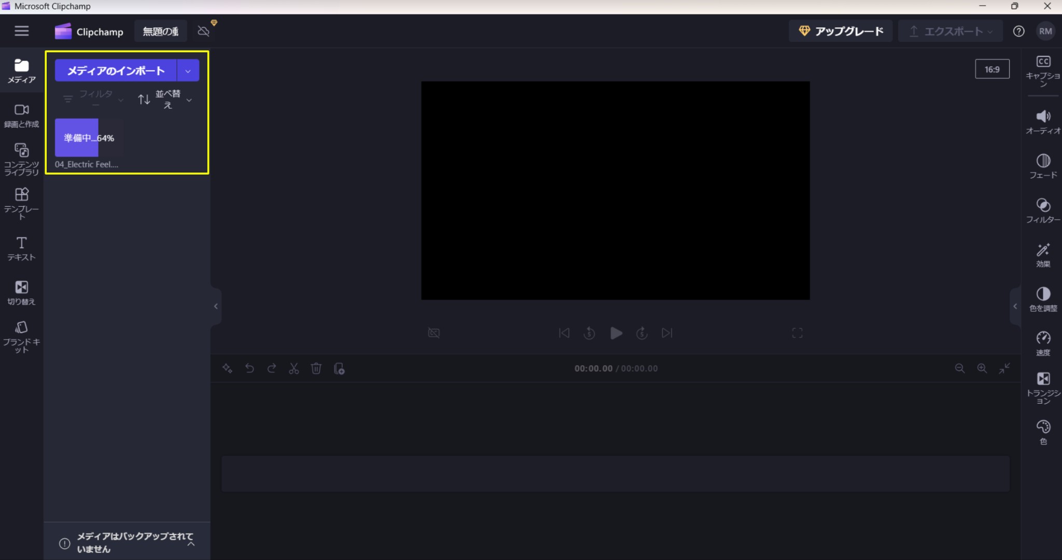Rename the 無題の動画 project title
Image resolution: width=1062 pixels, height=560 pixels.
[161, 32]
